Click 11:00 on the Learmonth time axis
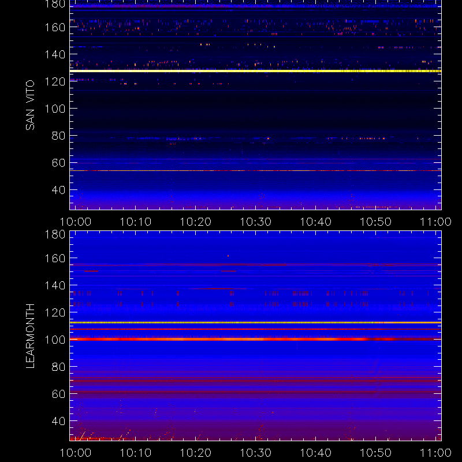This screenshot has width=462, height=462. tap(435, 453)
